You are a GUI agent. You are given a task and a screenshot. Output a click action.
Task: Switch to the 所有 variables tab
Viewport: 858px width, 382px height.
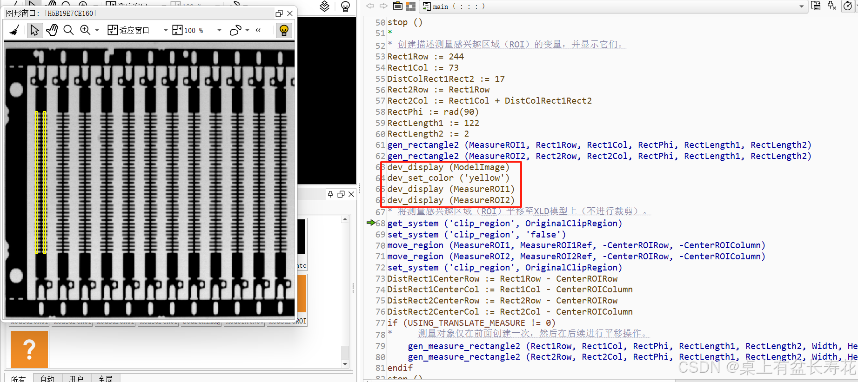pyautogui.click(x=19, y=378)
